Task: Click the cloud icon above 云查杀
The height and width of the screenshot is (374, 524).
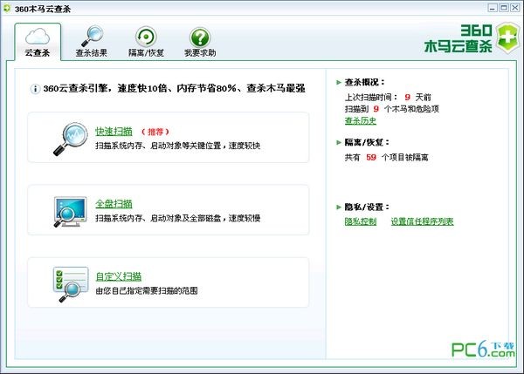Action: tap(38, 37)
